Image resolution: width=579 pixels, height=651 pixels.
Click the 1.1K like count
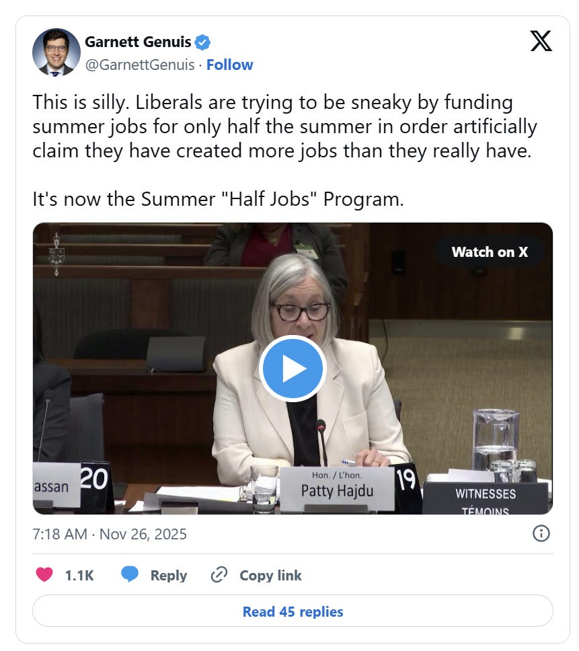[x=79, y=576]
